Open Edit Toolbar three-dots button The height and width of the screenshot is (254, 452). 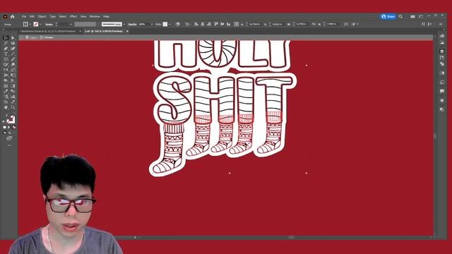9,145
